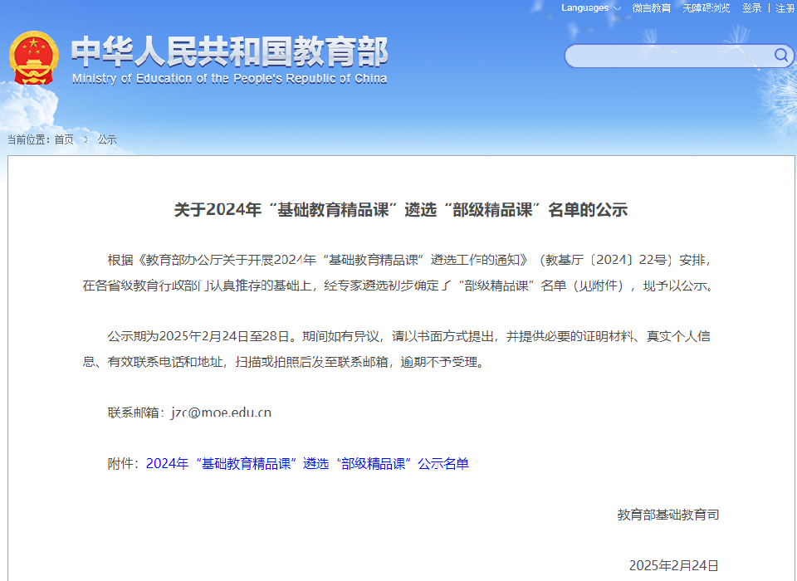
Task: Click the breadcrumb arrow separator after 首页
Action: pyautogui.click(x=86, y=139)
